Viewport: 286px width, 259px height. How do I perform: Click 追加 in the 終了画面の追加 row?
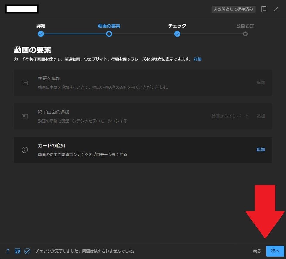pyautogui.click(x=261, y=116)
